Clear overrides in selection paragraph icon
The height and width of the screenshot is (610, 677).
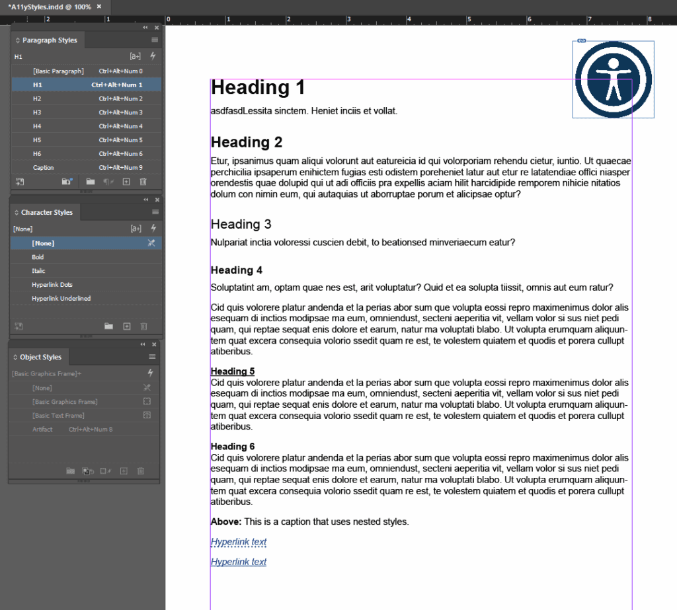108,182
